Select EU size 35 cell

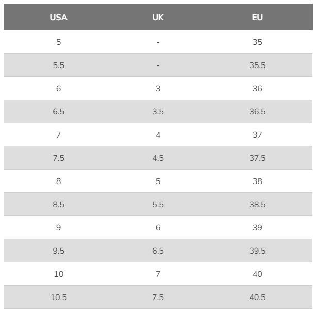click(257, 42)
